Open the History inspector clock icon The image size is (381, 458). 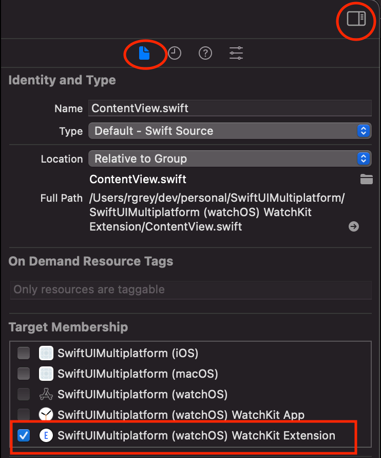click(175, 53)
